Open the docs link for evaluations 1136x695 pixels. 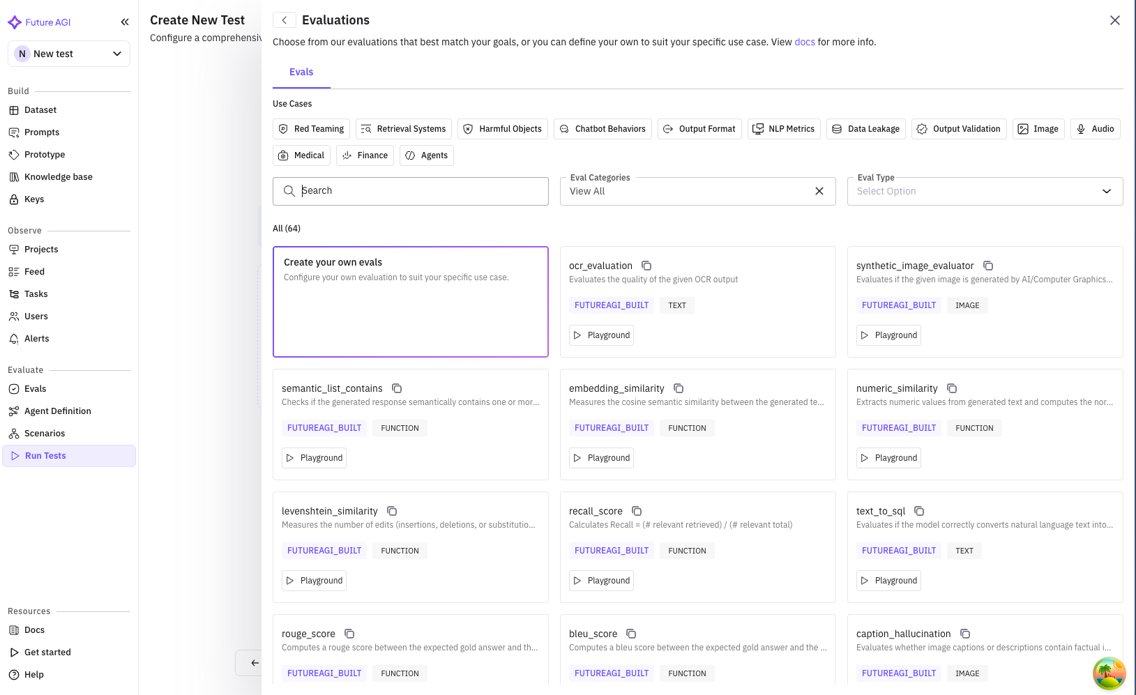[x=804, y=42]
